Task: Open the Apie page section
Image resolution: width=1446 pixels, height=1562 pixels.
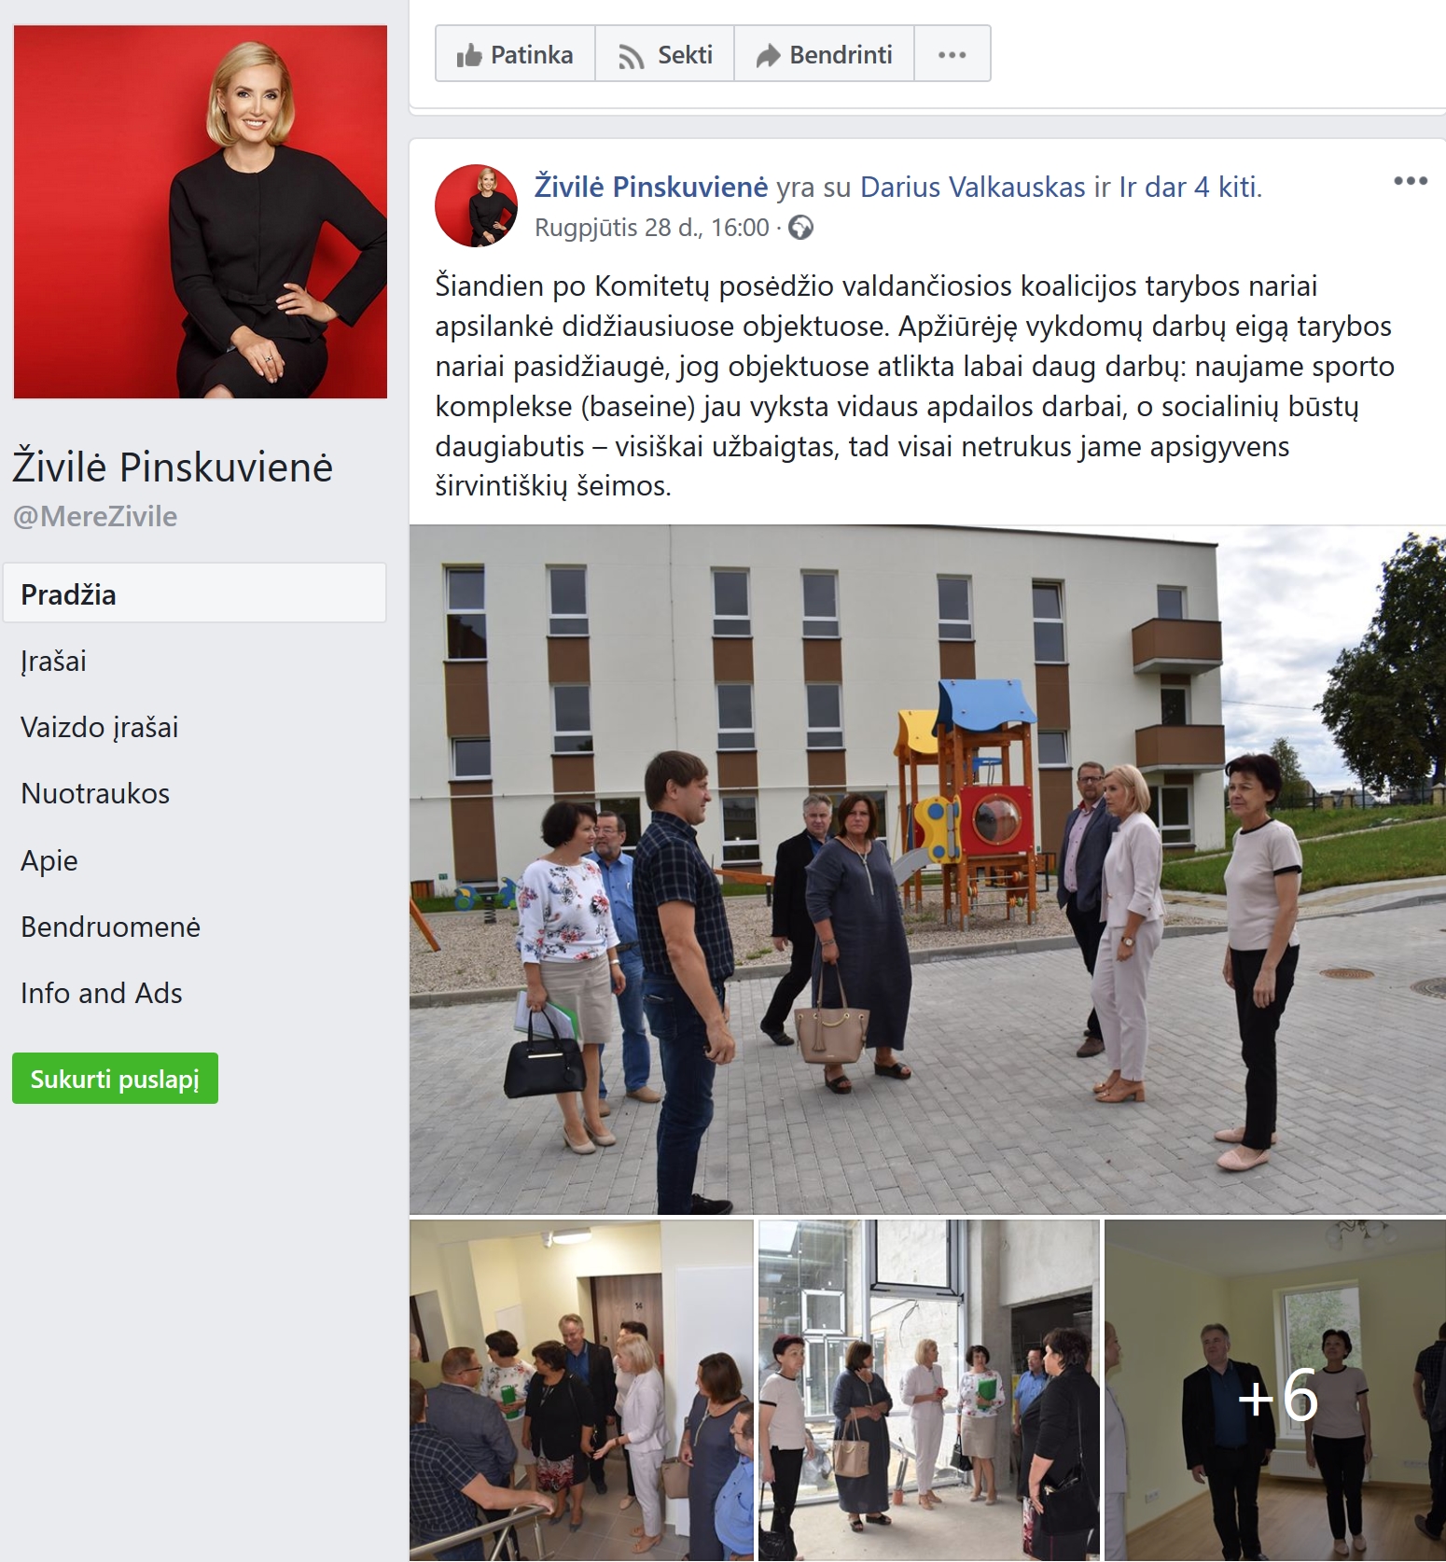Action: pos(49,860)
